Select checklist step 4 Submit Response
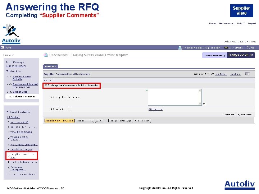Screen dimensions: 259x194 pos(24,97)
